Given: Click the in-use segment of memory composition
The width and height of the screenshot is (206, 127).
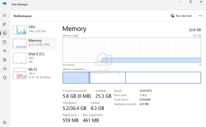Looking at the screenshot, I should coord(76,77).
